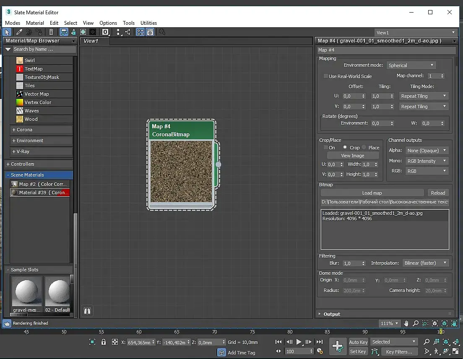
Task: Open Time Configuration clock icon
Action: (x=320, y=351)
